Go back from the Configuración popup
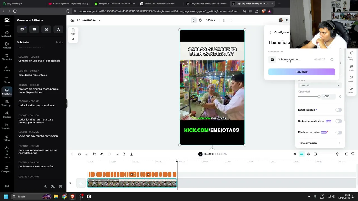 pyautogui.click(x=270, y=32)
